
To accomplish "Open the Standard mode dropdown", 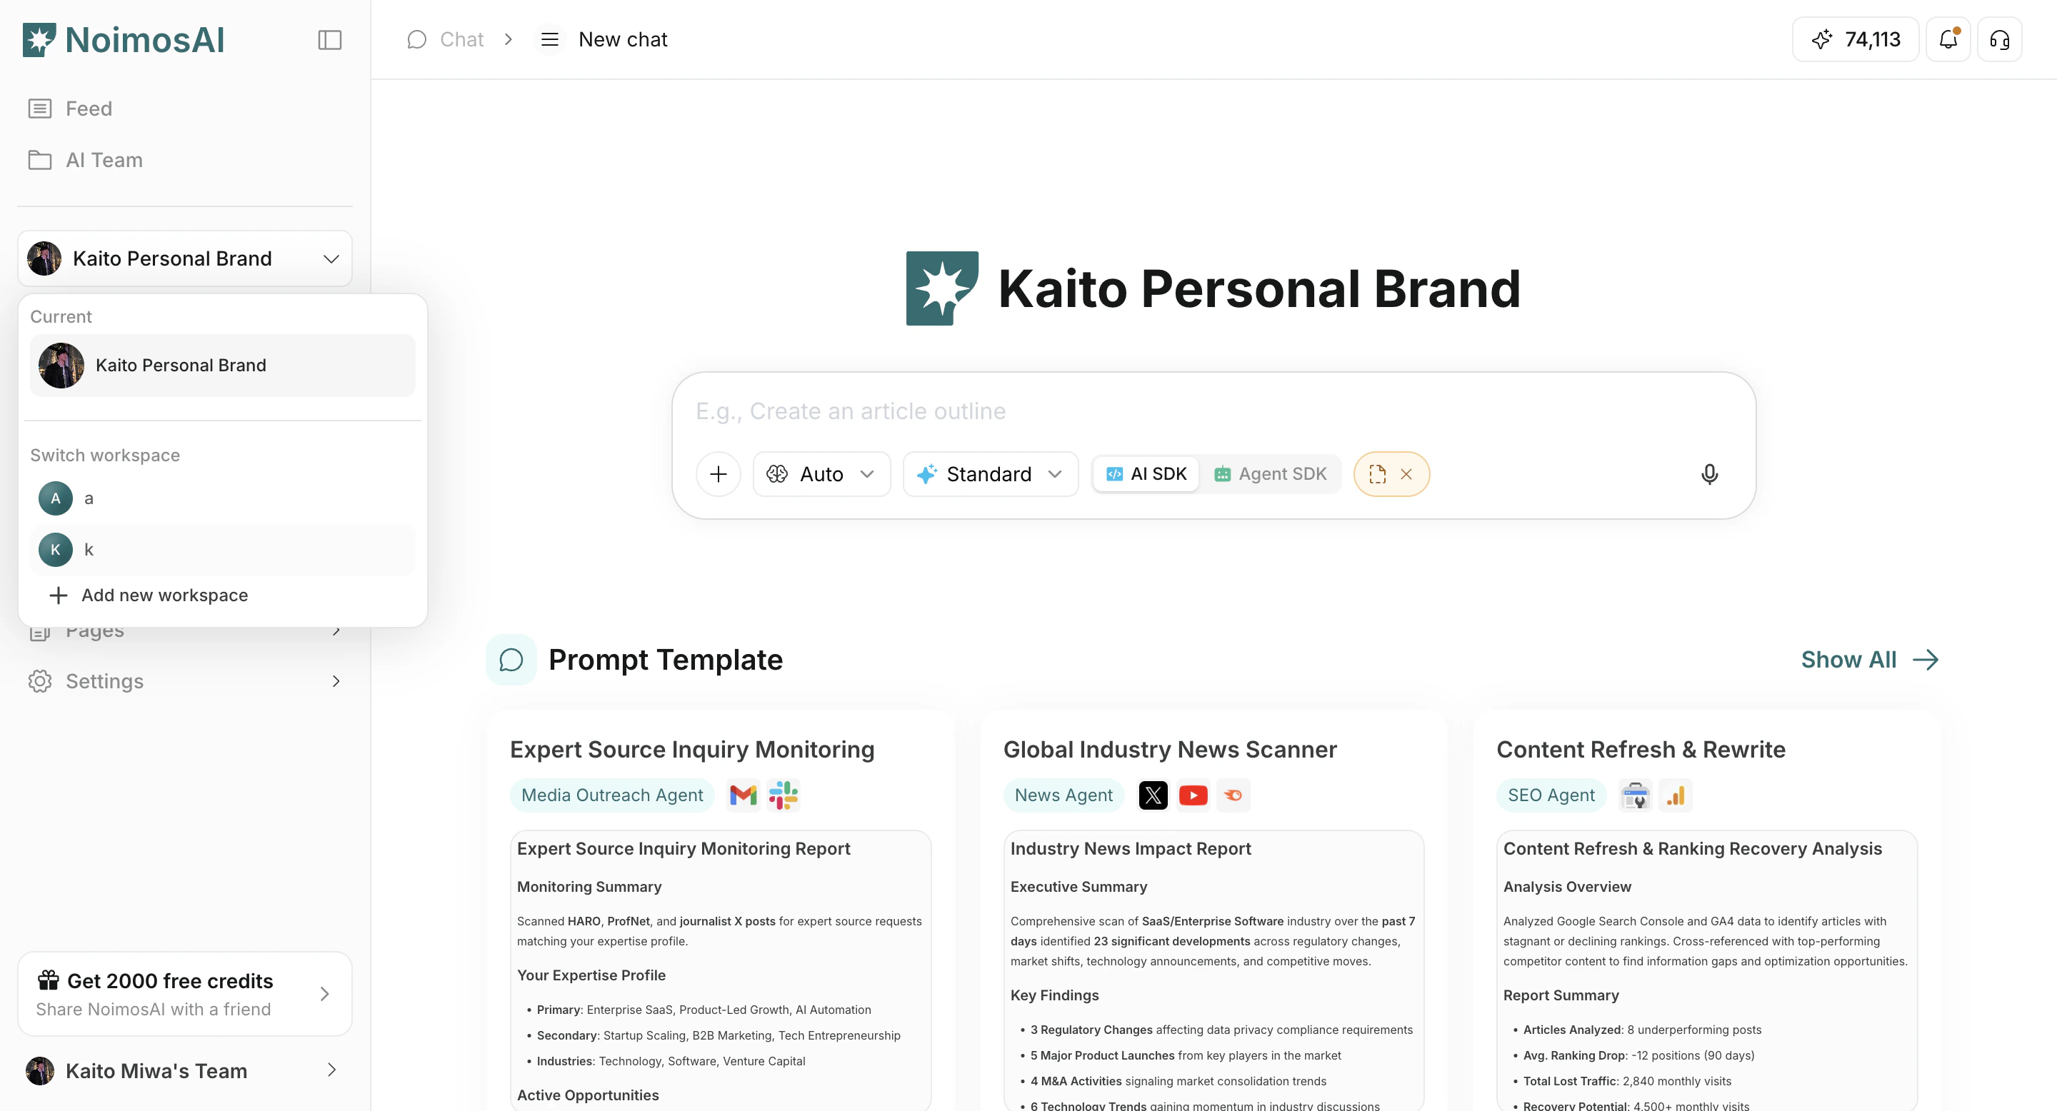I will (x=990, y=473).
